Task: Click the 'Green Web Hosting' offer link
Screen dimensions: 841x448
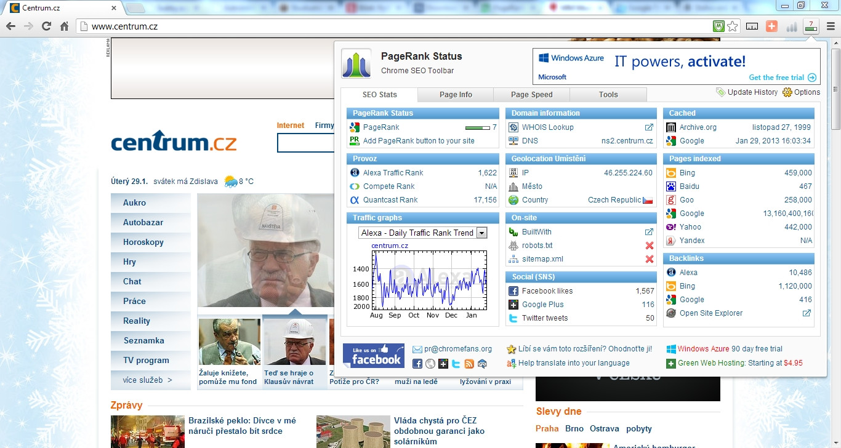Action: click(740, 363)
